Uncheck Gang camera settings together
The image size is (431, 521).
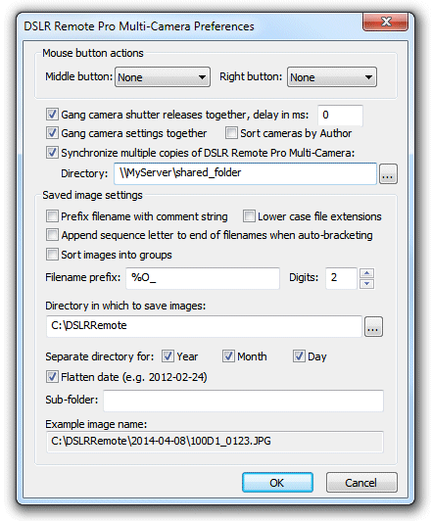[52, 133]
